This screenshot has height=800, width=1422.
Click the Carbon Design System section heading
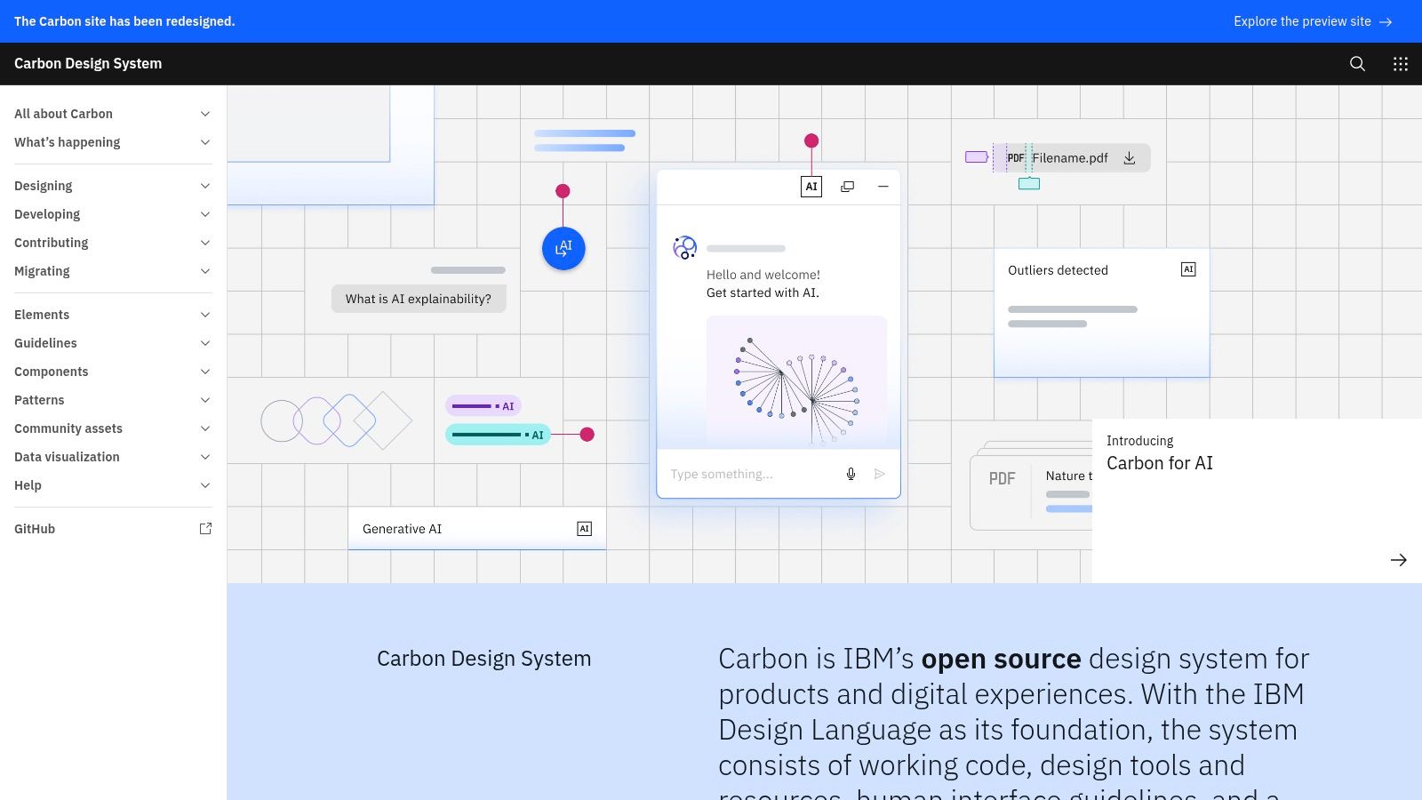click(483, 659)
